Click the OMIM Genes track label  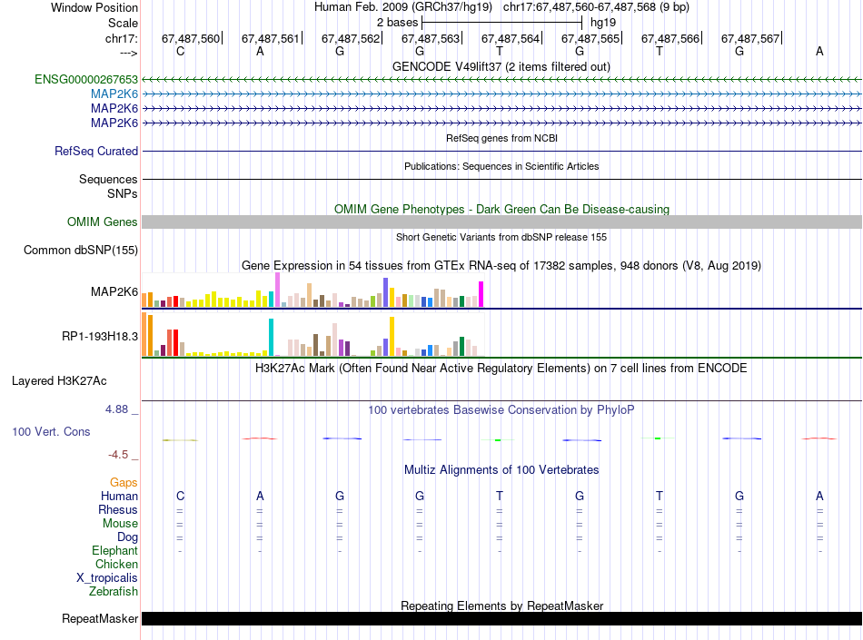tap(103, 222)
